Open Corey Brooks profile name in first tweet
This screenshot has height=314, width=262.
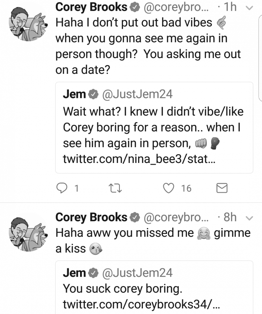(92, 7)
